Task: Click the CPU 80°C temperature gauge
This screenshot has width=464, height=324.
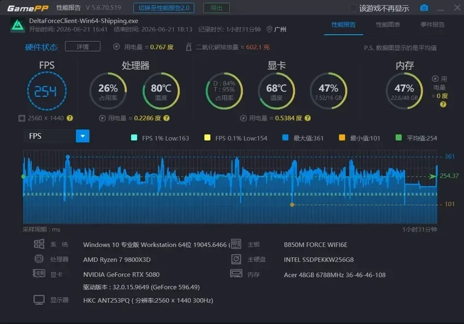Action: tap(161, 91)
